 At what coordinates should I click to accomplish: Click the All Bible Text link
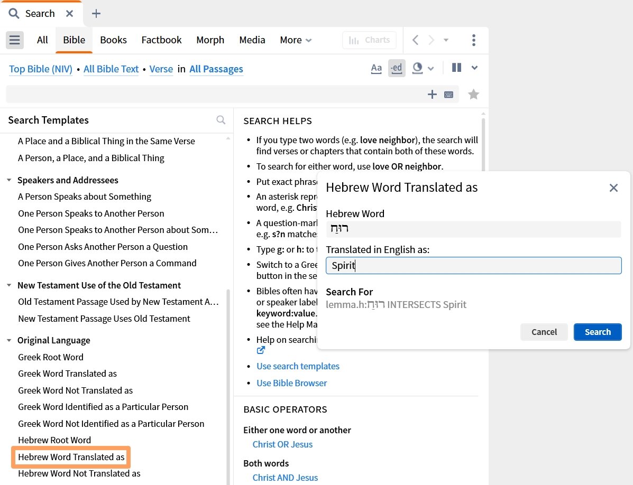coord(111,69)
